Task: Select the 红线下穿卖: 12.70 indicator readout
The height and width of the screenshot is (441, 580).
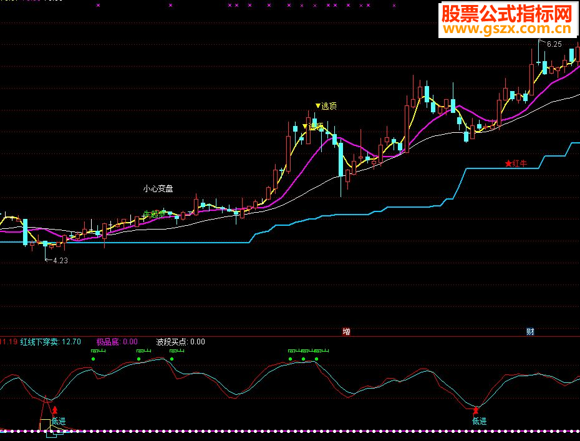Action: (51, 342)
